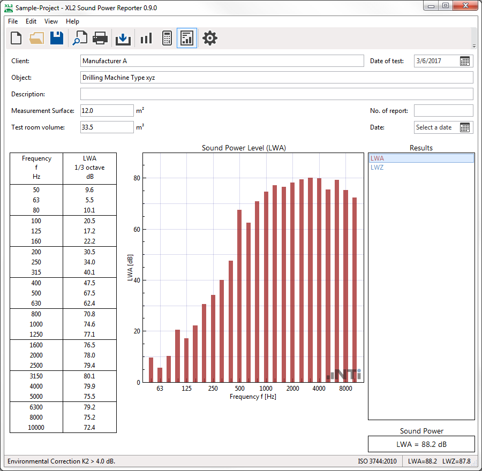Click the Print icon

pyautogui.click(x=100, y=38)
